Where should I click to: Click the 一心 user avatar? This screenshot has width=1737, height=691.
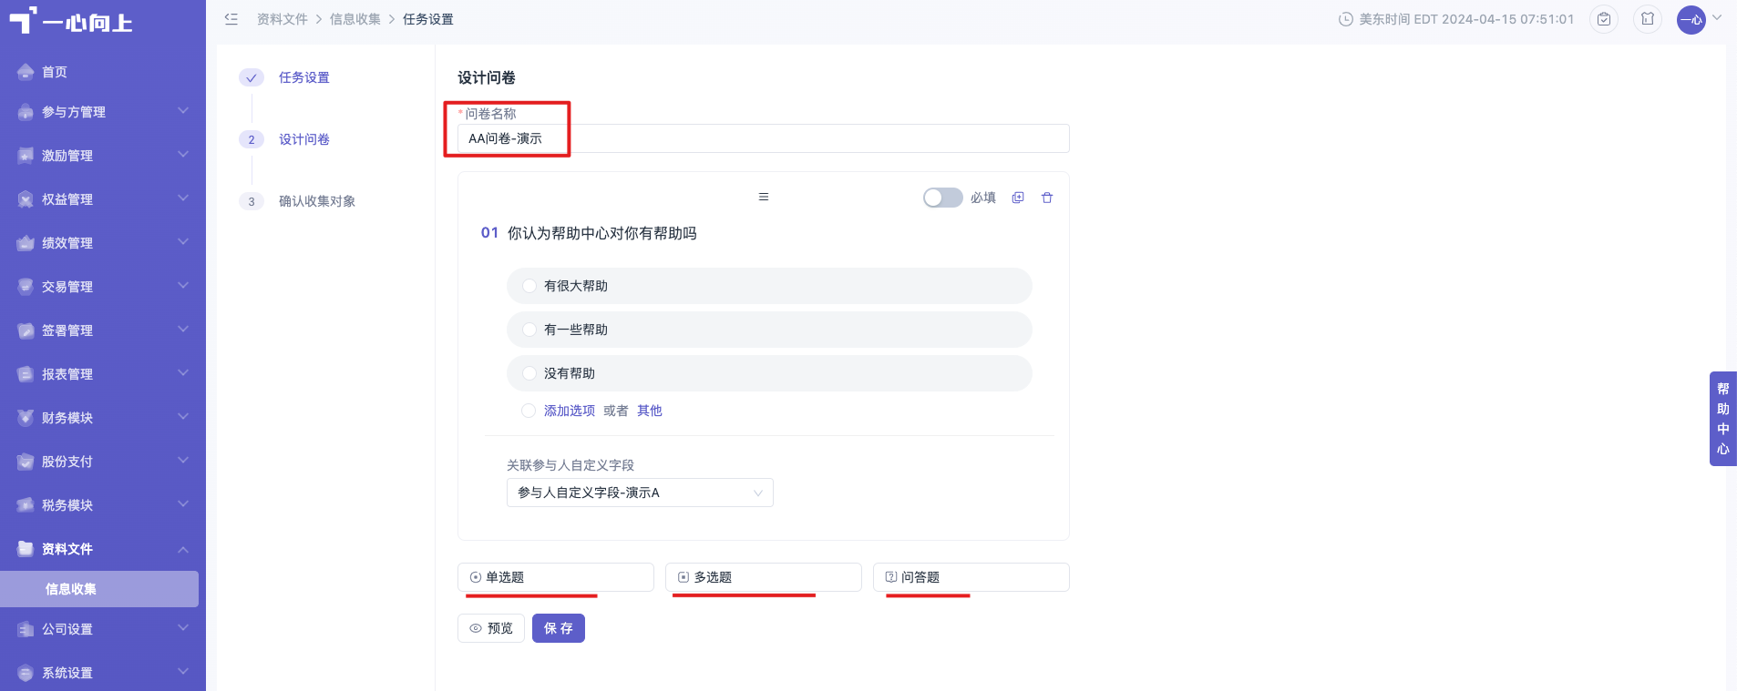pyautogui.click(x=1691, y=19)
